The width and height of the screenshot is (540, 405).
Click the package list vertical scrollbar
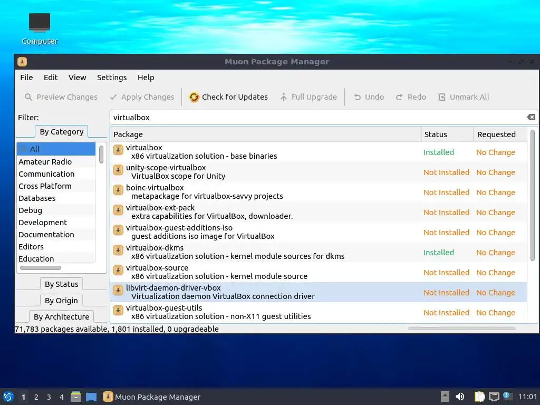pyautogui.click(x=533, y=195)
